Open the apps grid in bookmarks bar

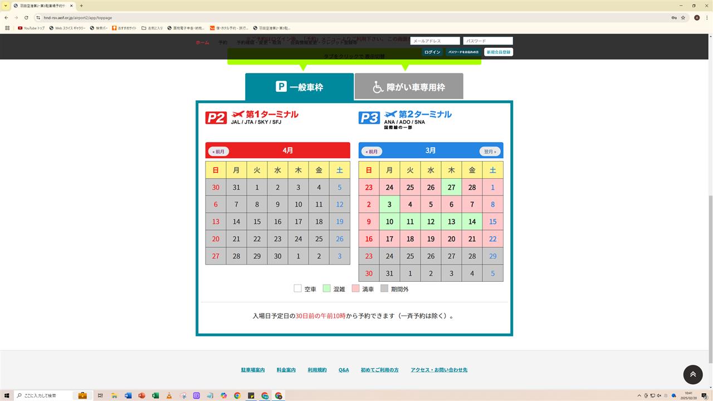(x=7, y=28)
